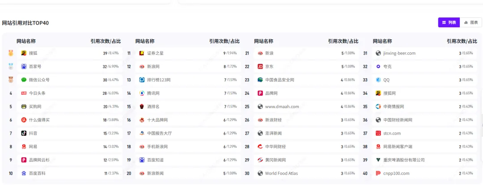Click the 腾讯网 icon
Screen dimensions: 483x185
click(x=142, y=93)
